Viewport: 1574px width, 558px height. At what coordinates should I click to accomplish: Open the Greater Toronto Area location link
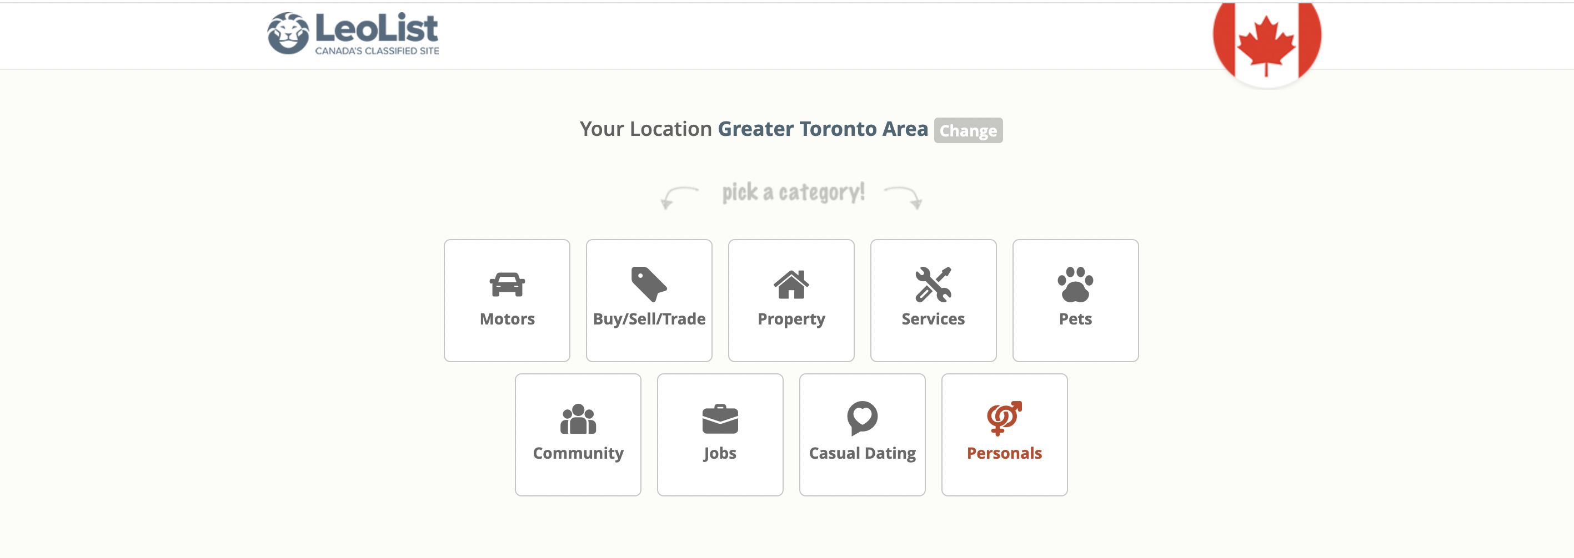(823, 129)
